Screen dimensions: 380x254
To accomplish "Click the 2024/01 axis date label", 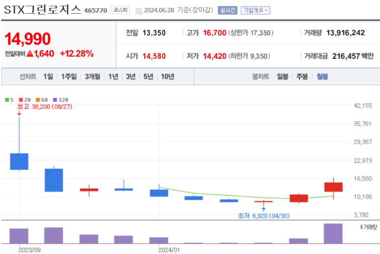I will (169, 250).
